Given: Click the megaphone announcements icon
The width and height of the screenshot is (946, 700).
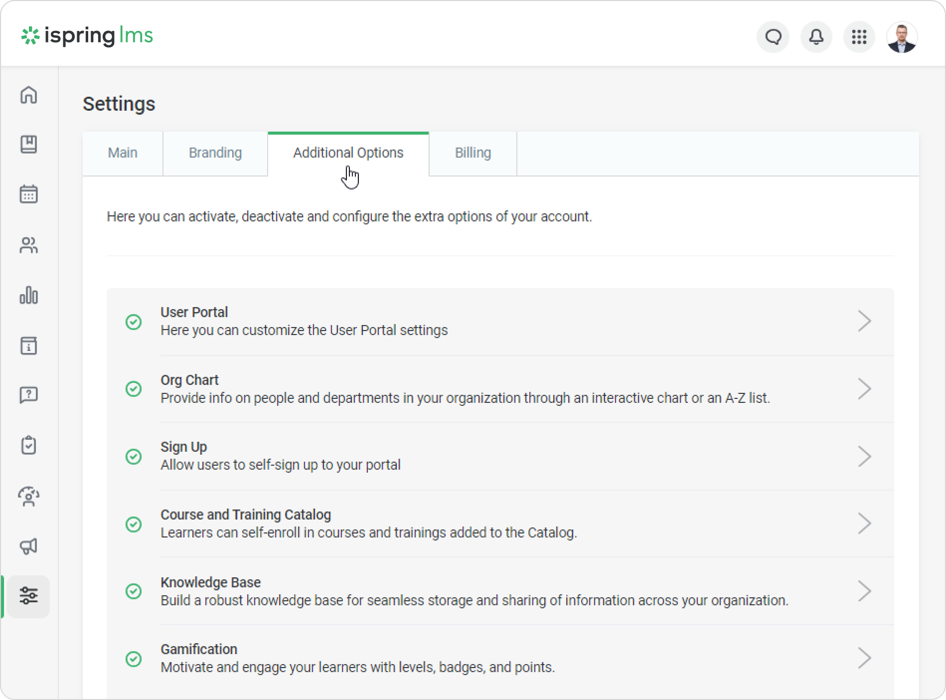Looking at the screenshot, I should click(x=28, y=546).
